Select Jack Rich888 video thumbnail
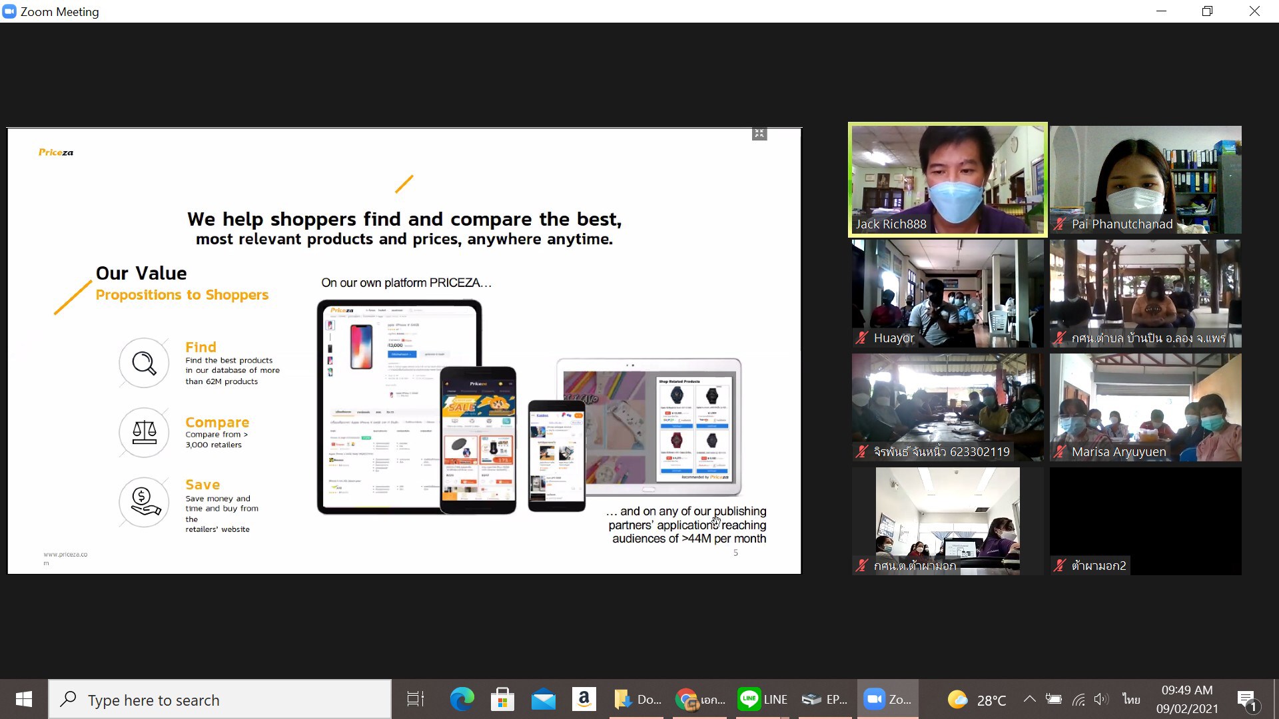Viewport: 1279px width, 719px height. [947, 180]
